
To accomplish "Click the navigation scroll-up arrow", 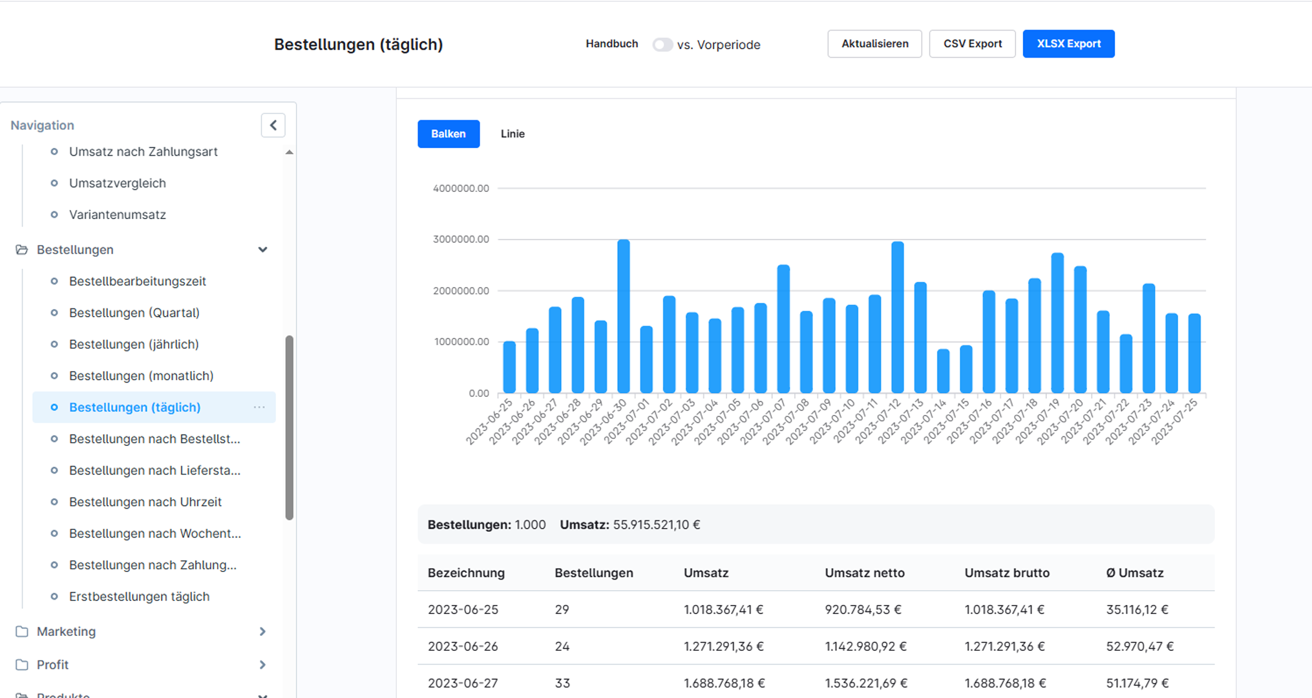I will 289,153.
